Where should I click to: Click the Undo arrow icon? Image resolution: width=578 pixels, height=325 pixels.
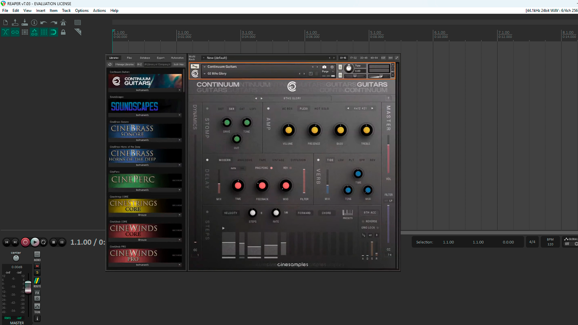44,23
